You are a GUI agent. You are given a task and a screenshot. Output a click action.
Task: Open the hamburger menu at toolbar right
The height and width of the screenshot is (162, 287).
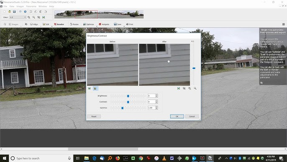283,24
